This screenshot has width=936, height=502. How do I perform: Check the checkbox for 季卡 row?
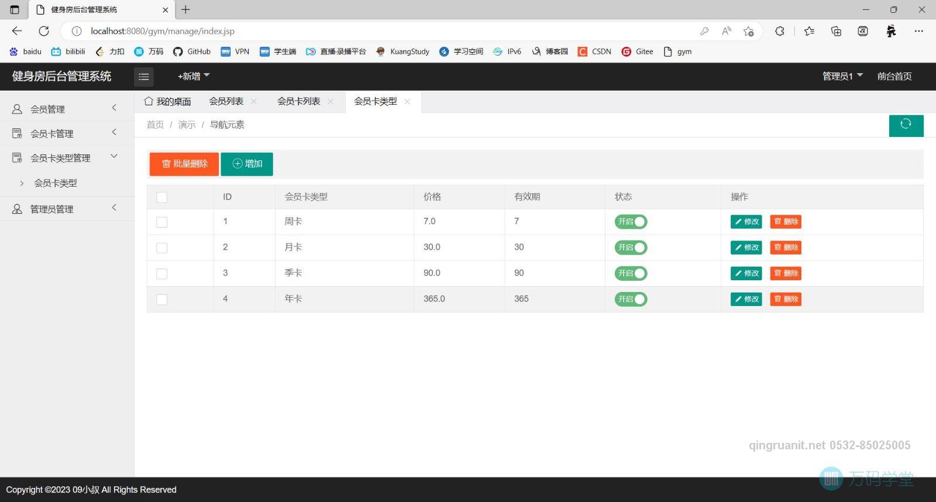click(162, 273)
